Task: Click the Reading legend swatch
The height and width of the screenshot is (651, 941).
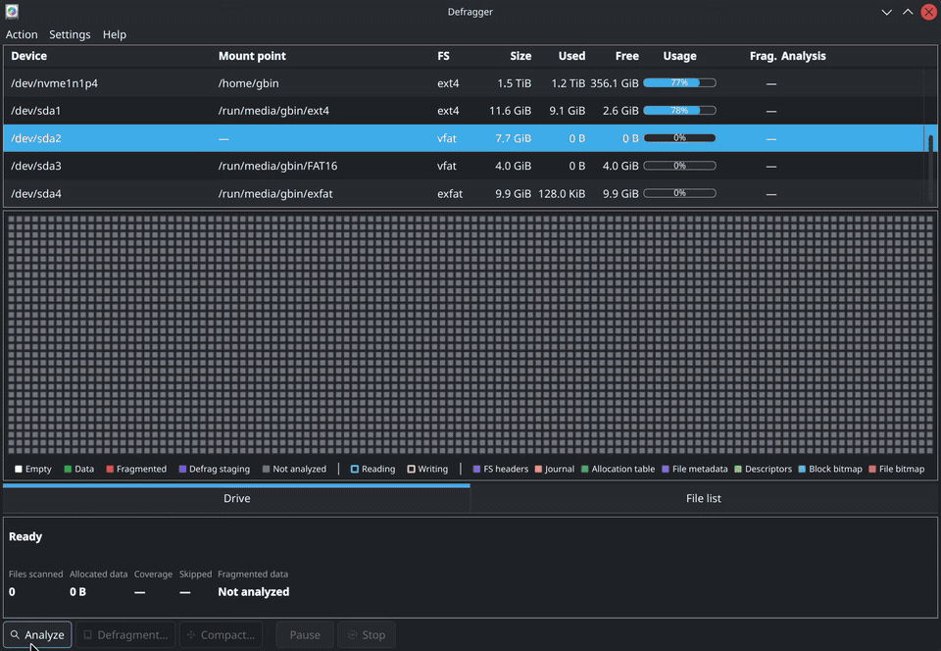Action: click(x=355, y=470)
